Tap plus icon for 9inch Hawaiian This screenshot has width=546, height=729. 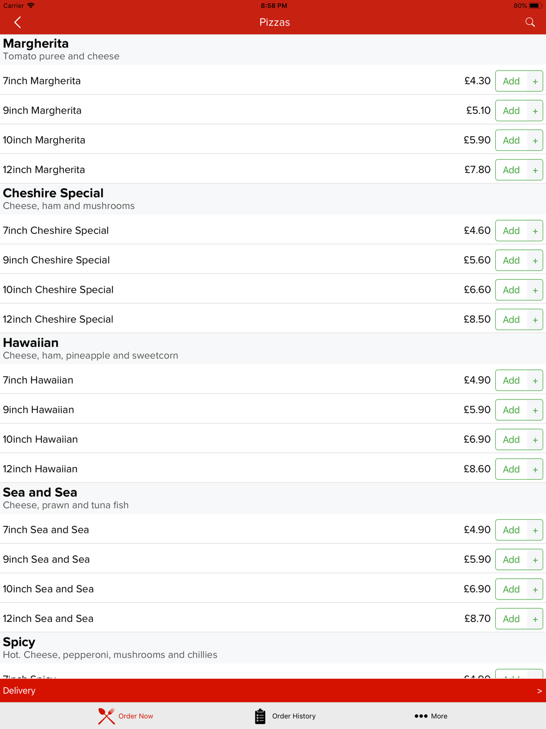coord(535,410)
